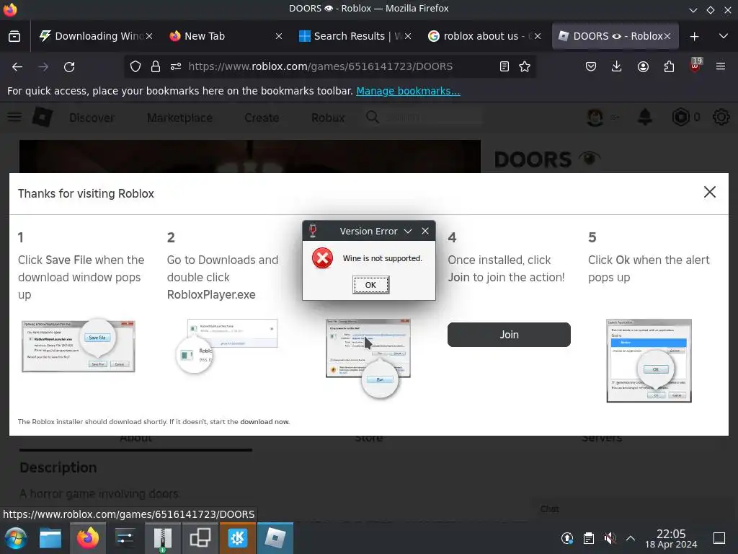This screenshot has width=738, height=554.
Task: Click the Roblox logo home icon
Action: point(43,117)
